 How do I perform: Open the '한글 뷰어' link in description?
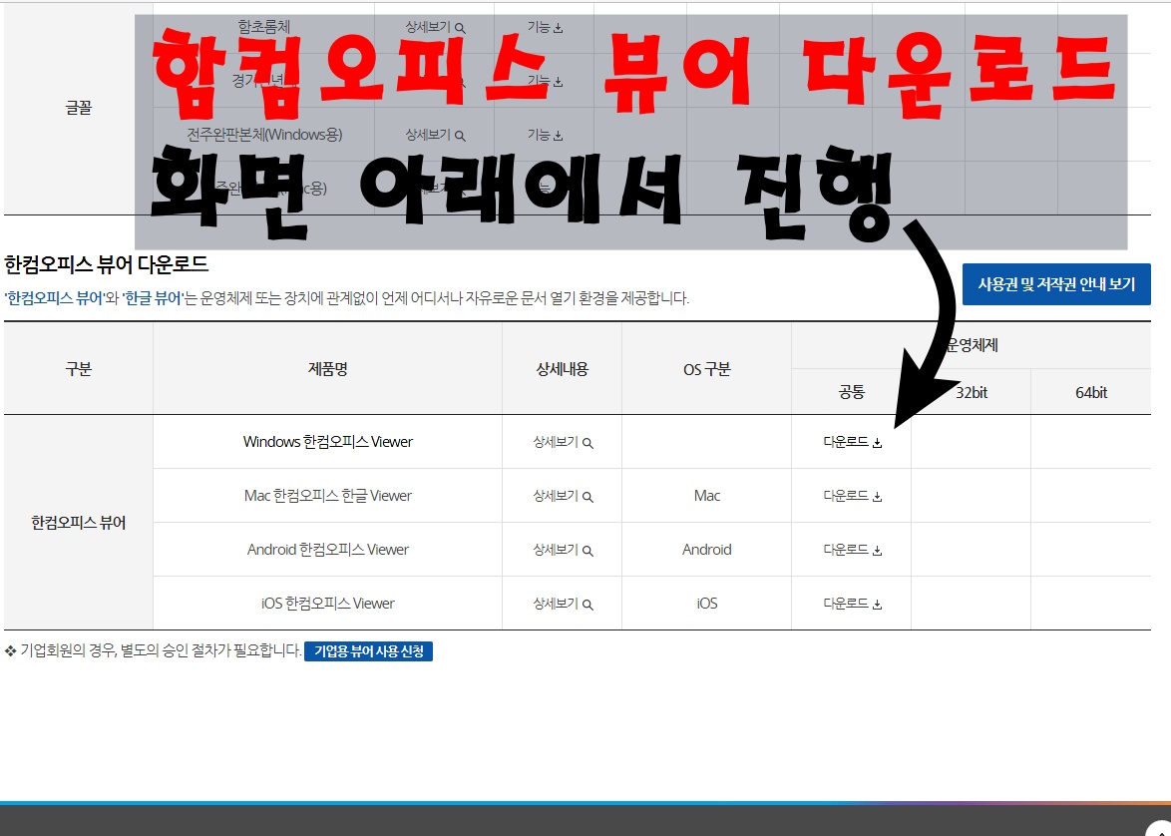[153, 299]
